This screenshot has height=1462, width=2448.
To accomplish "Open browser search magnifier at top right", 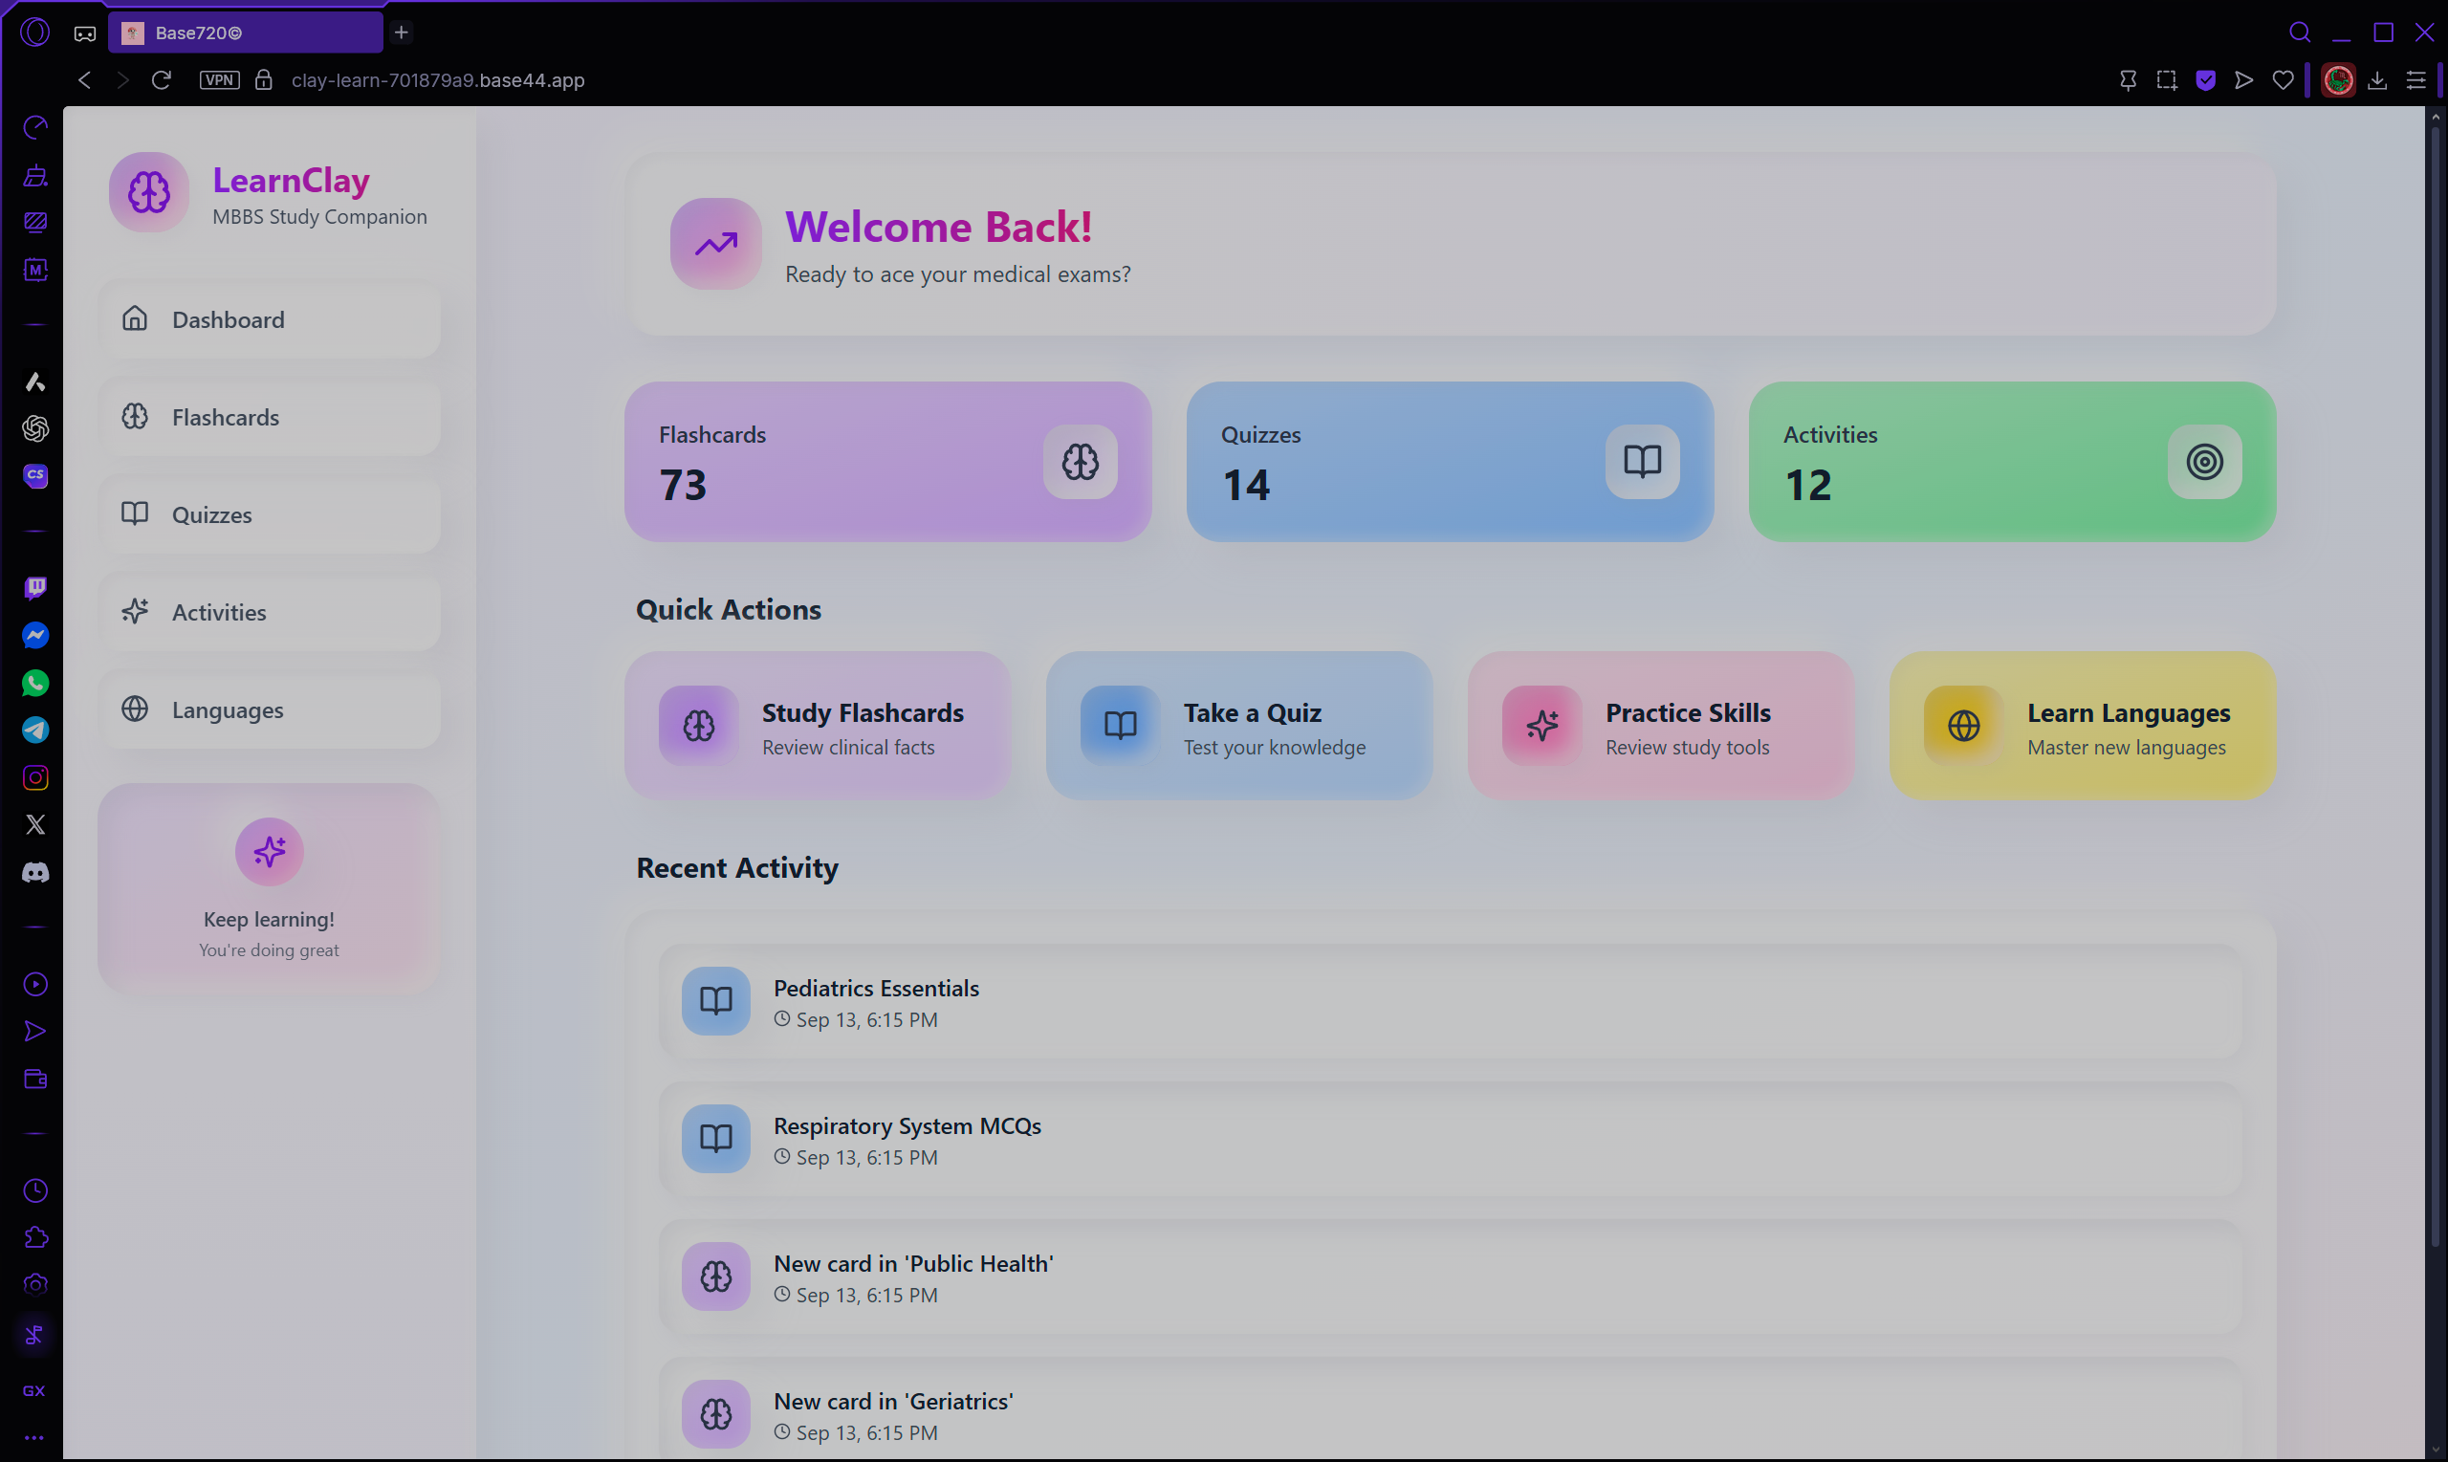I will click(2299, 33).
